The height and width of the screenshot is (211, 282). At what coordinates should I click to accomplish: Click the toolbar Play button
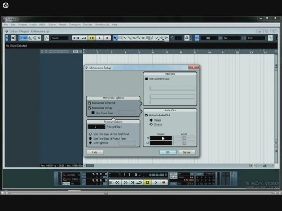(100, 38)
